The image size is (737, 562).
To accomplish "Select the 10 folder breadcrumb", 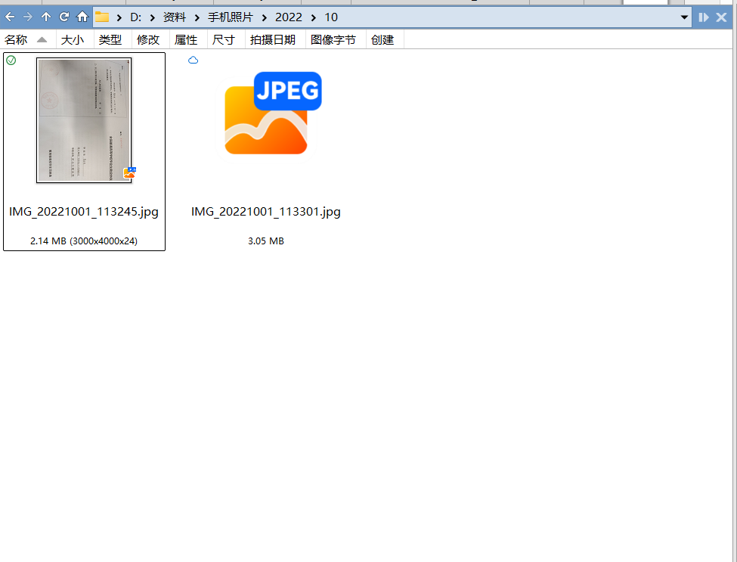I will pos(331,17).
